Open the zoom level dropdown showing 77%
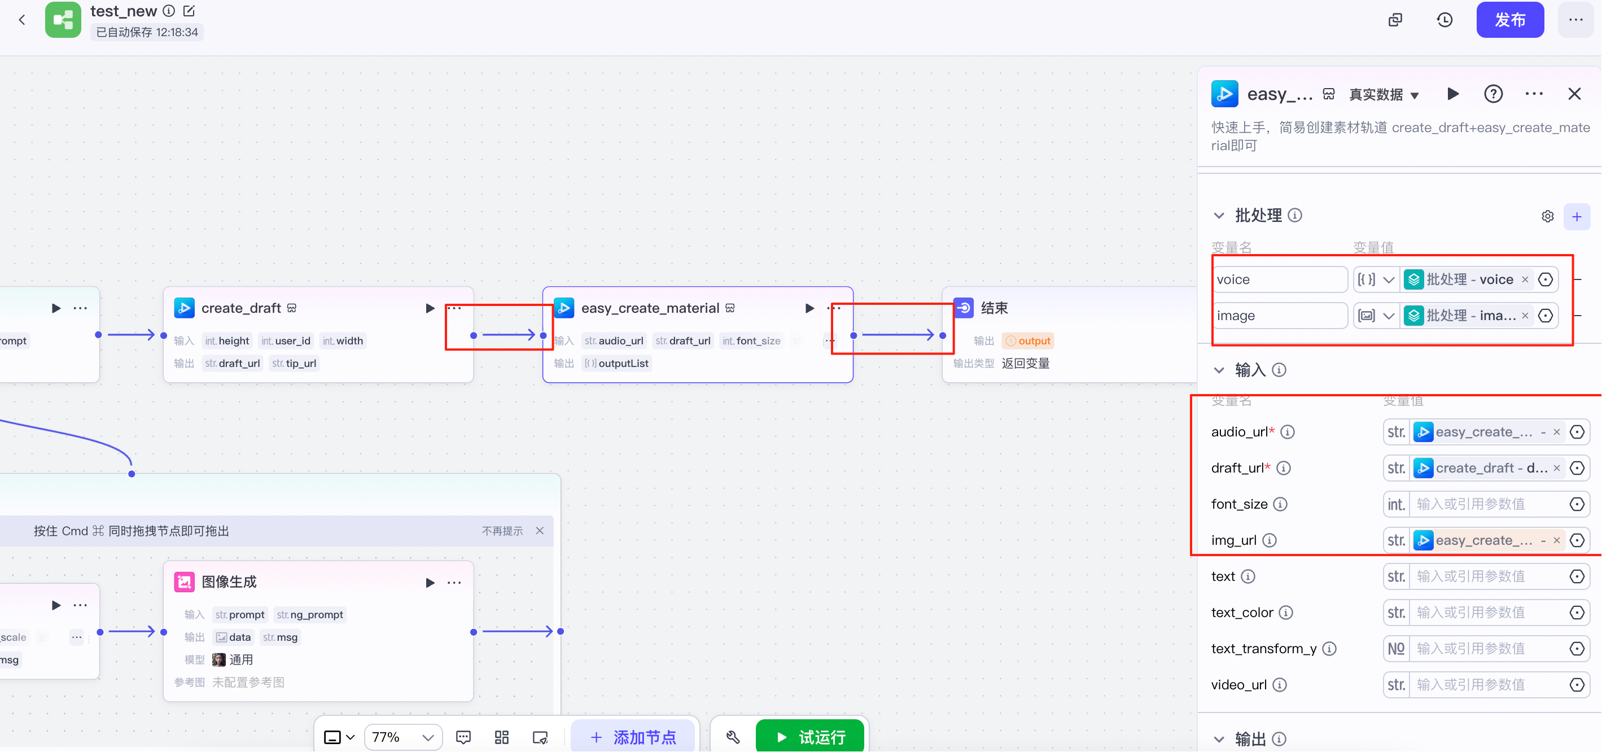Image resolution: width=1602 pixels, height=752 pixels. tap(403, 737)
